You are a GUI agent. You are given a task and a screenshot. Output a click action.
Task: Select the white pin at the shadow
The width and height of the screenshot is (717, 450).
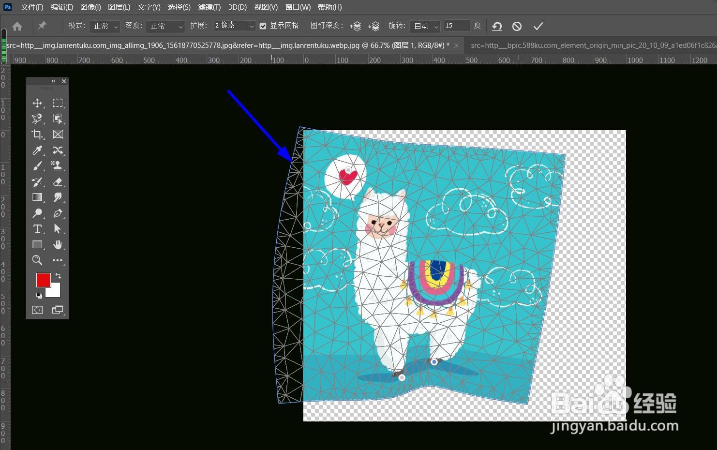(402, 377)
